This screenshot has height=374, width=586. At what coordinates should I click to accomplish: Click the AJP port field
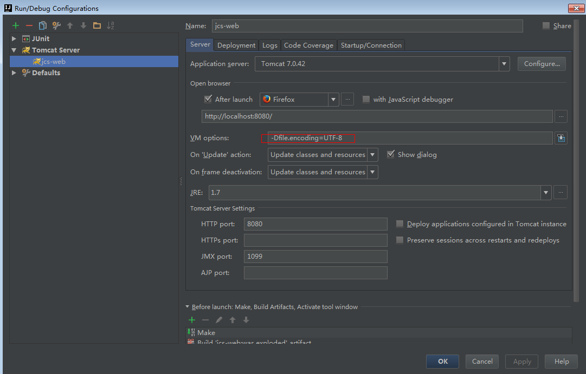click(315, 273)
